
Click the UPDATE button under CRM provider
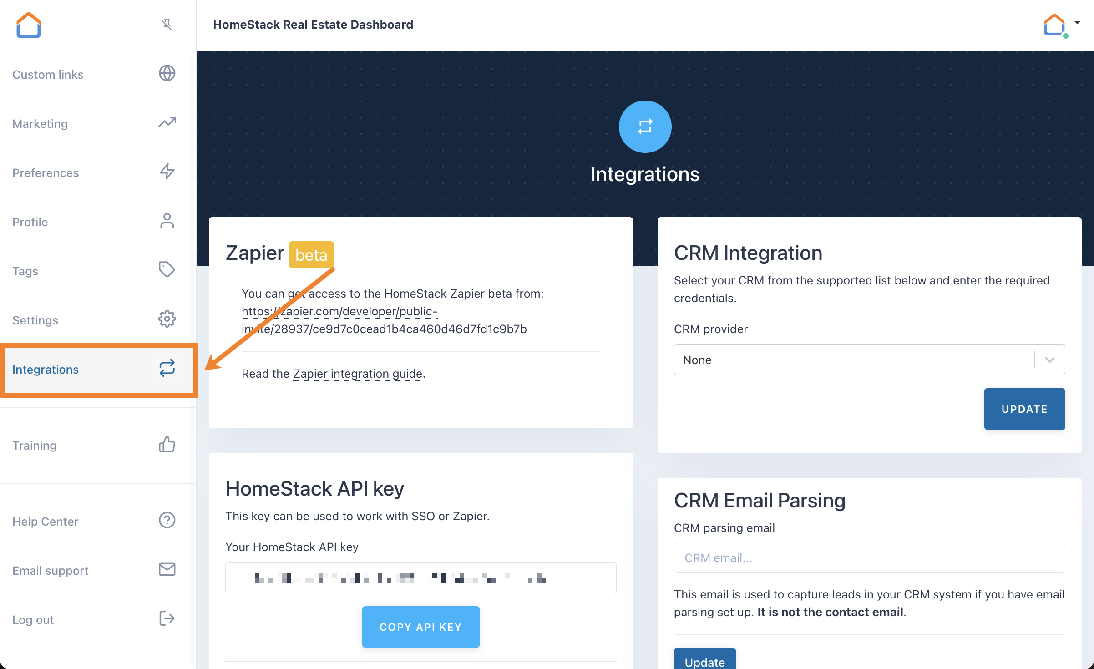(1024, 409)
